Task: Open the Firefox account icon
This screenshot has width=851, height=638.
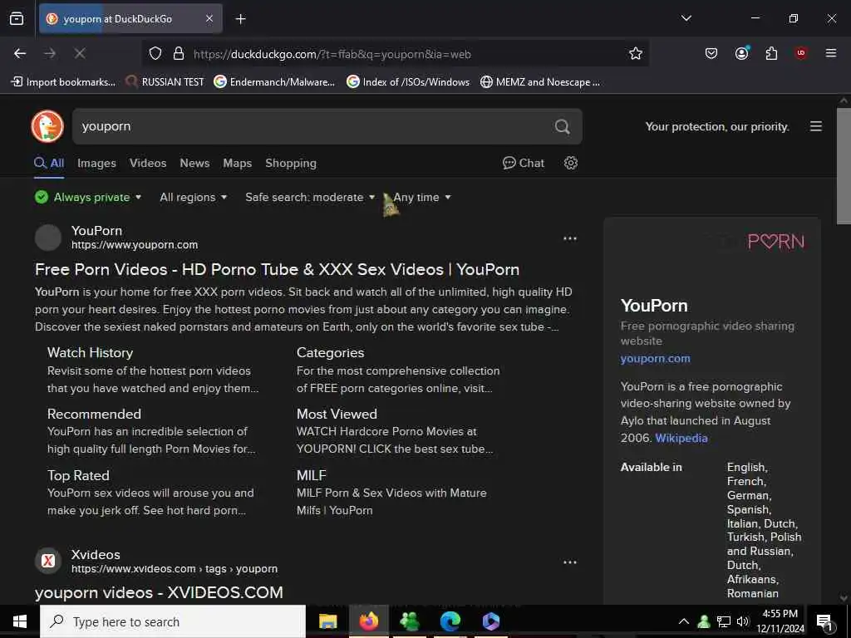Action: [741, 53]
